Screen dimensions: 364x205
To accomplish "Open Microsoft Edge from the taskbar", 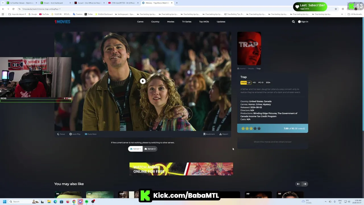I will [x=55, y=202].
